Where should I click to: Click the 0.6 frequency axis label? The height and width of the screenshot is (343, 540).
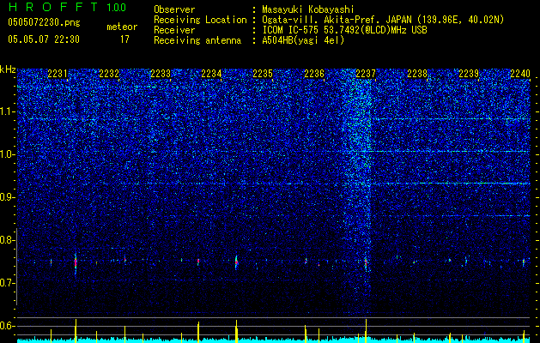point(8,326)
